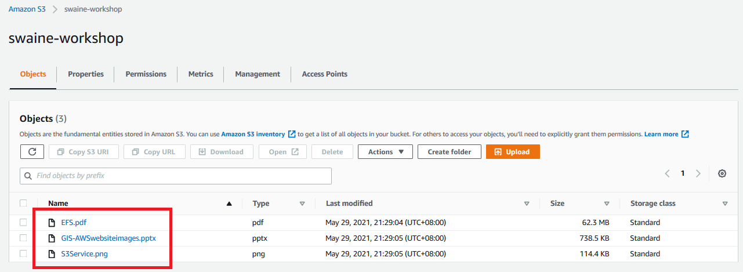Image resolution: width=743 pixels, height=272 pixels.
Task: Click file icon next to S3Service.png
Action: point(52,253)
